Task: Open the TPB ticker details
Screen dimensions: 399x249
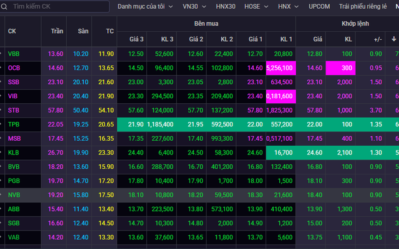Action: [x=14, y=125]
